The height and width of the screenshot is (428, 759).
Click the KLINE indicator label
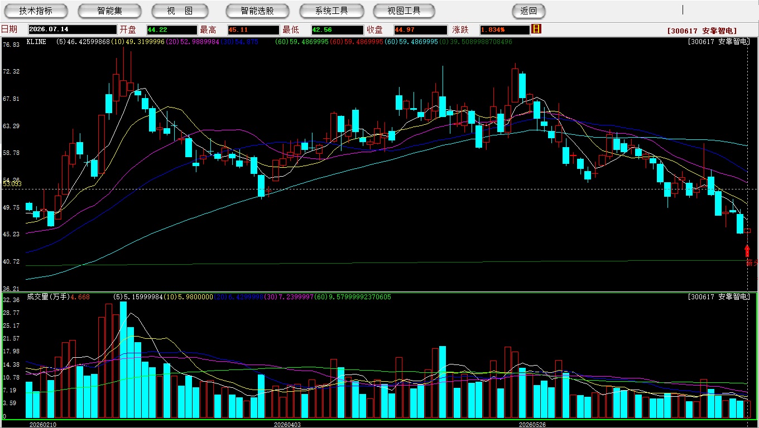click(x=36, y=42)
